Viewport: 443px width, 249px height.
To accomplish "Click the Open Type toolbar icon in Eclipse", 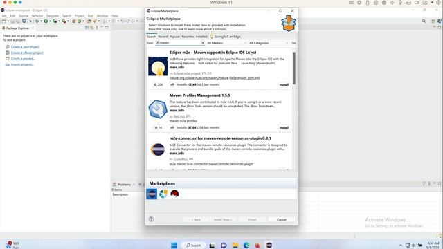I will pos(89,21).
